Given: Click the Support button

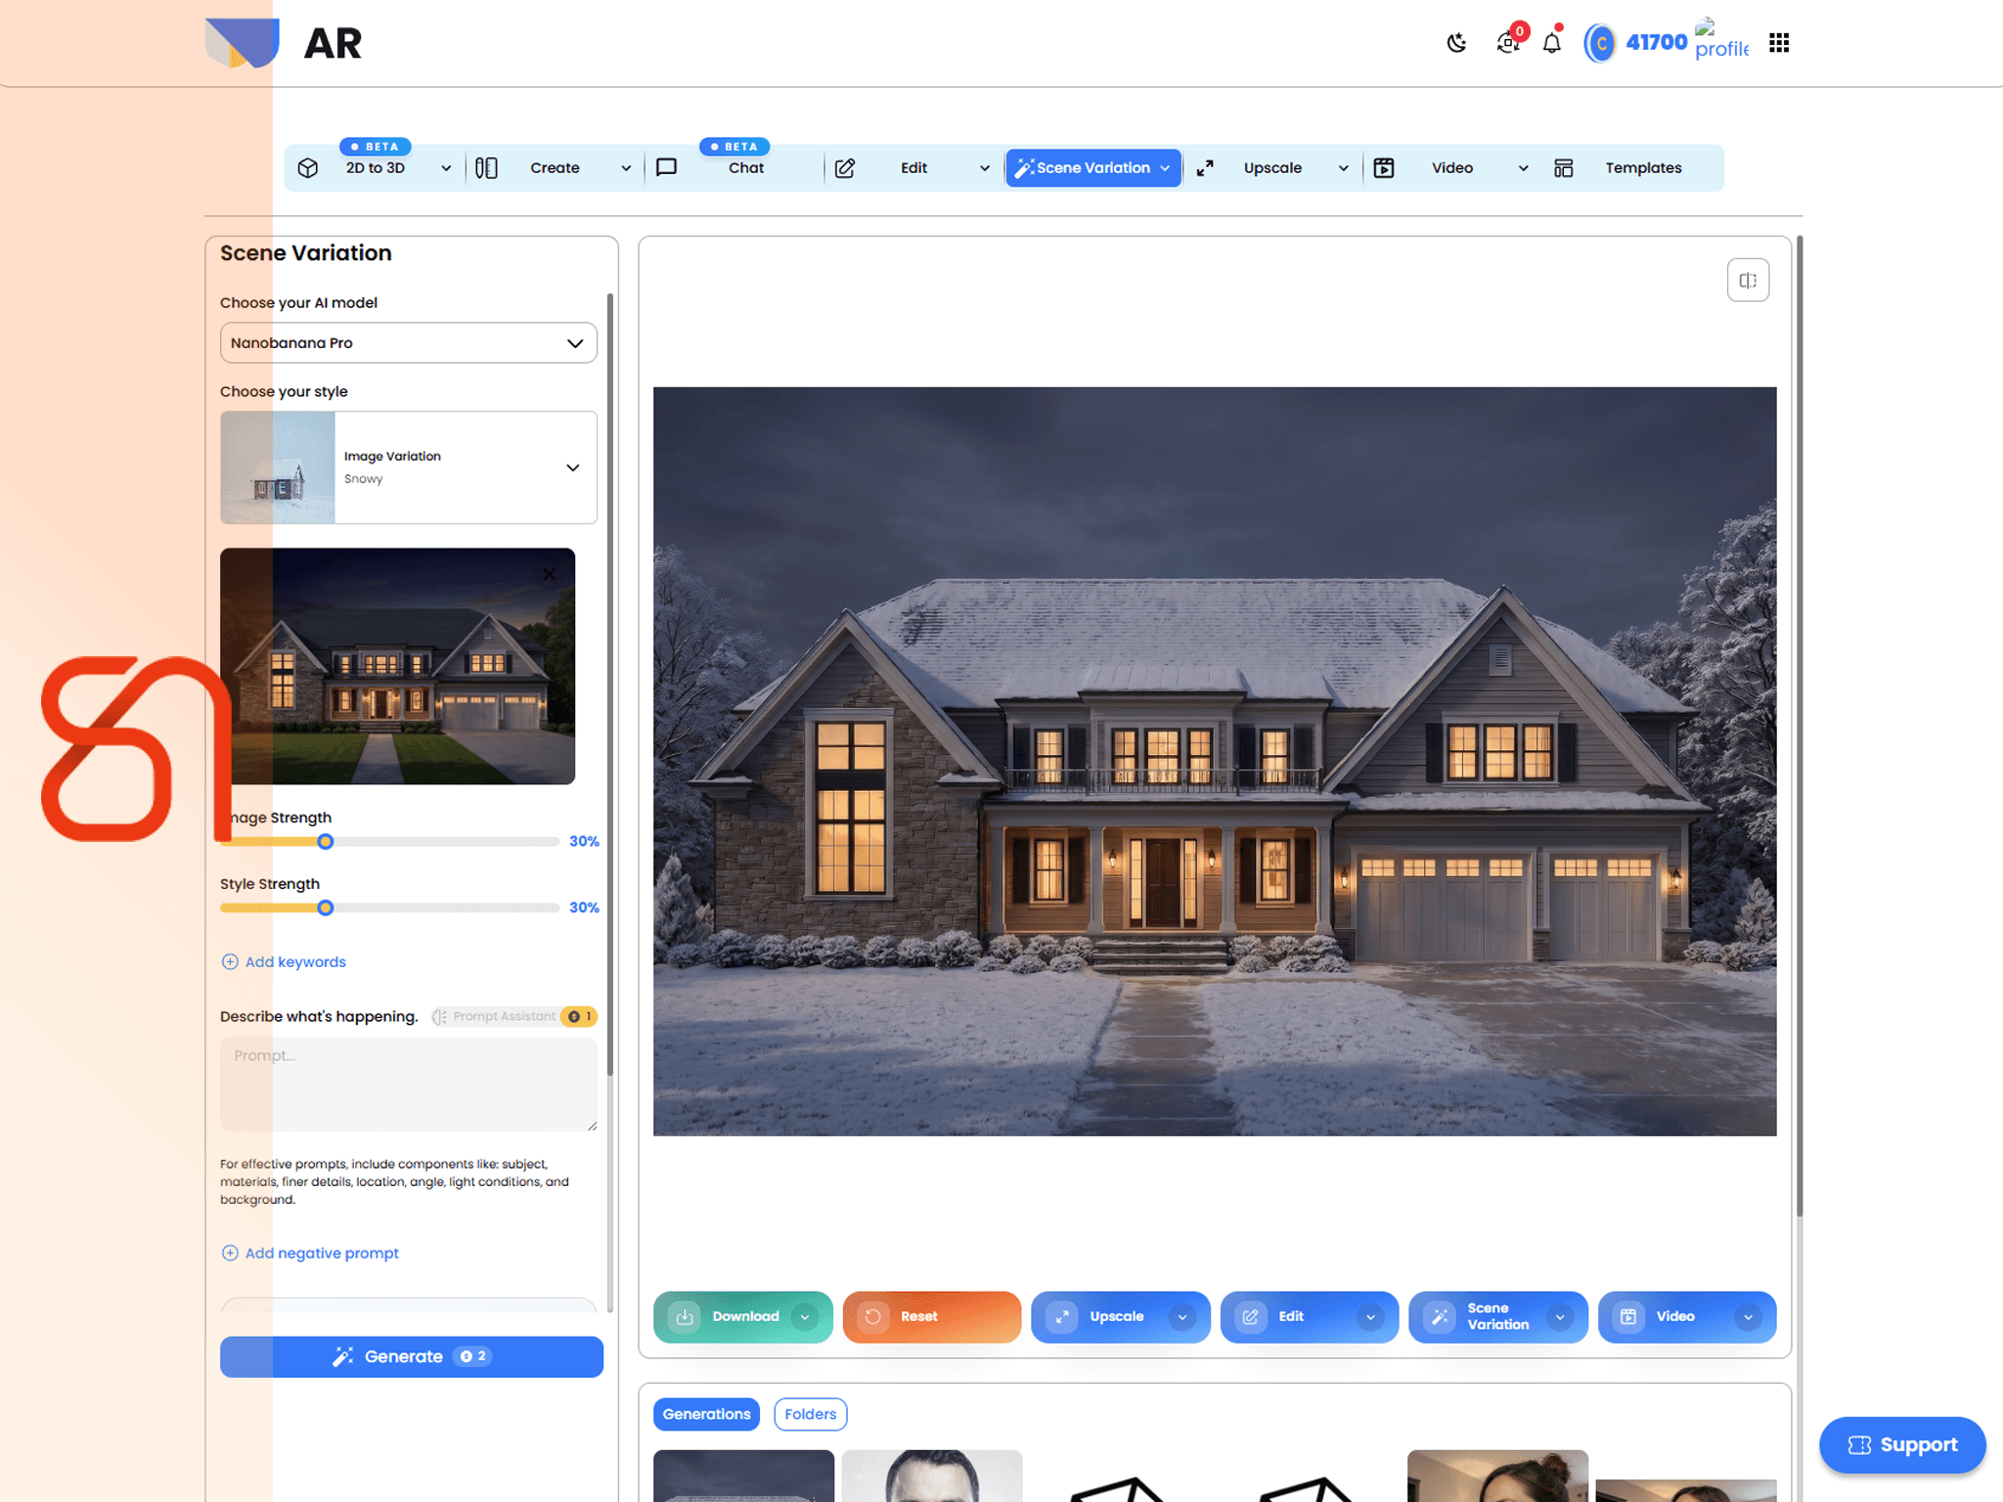Looking at the screenshot, I should [x=1902, y=1445].
